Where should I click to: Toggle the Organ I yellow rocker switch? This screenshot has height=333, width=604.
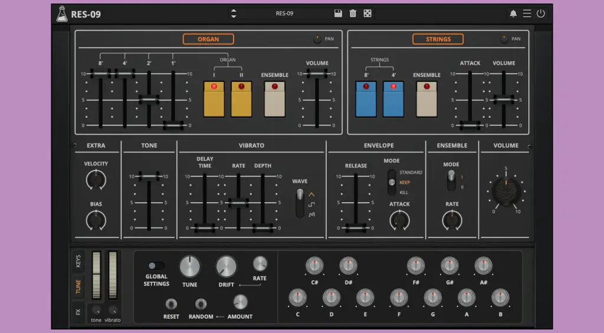coord(214,99)
